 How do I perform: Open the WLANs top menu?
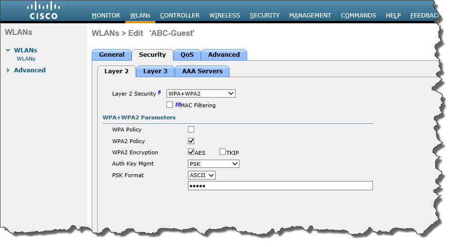point(140,16)
